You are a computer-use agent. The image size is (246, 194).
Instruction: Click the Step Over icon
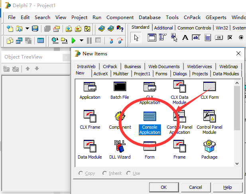[120, 41]
